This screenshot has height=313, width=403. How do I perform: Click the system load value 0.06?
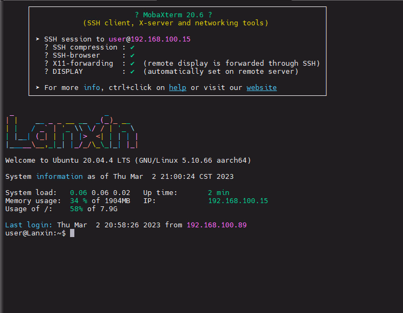pyautogui.click(x=78, y=193)
